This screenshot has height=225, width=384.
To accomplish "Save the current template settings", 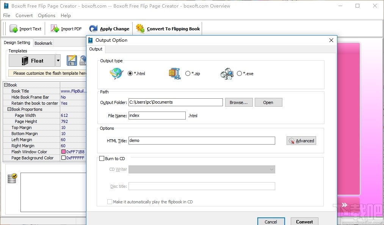I will 71,60.
